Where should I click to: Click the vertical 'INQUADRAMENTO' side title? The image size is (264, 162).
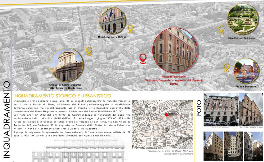coord(7,120)
